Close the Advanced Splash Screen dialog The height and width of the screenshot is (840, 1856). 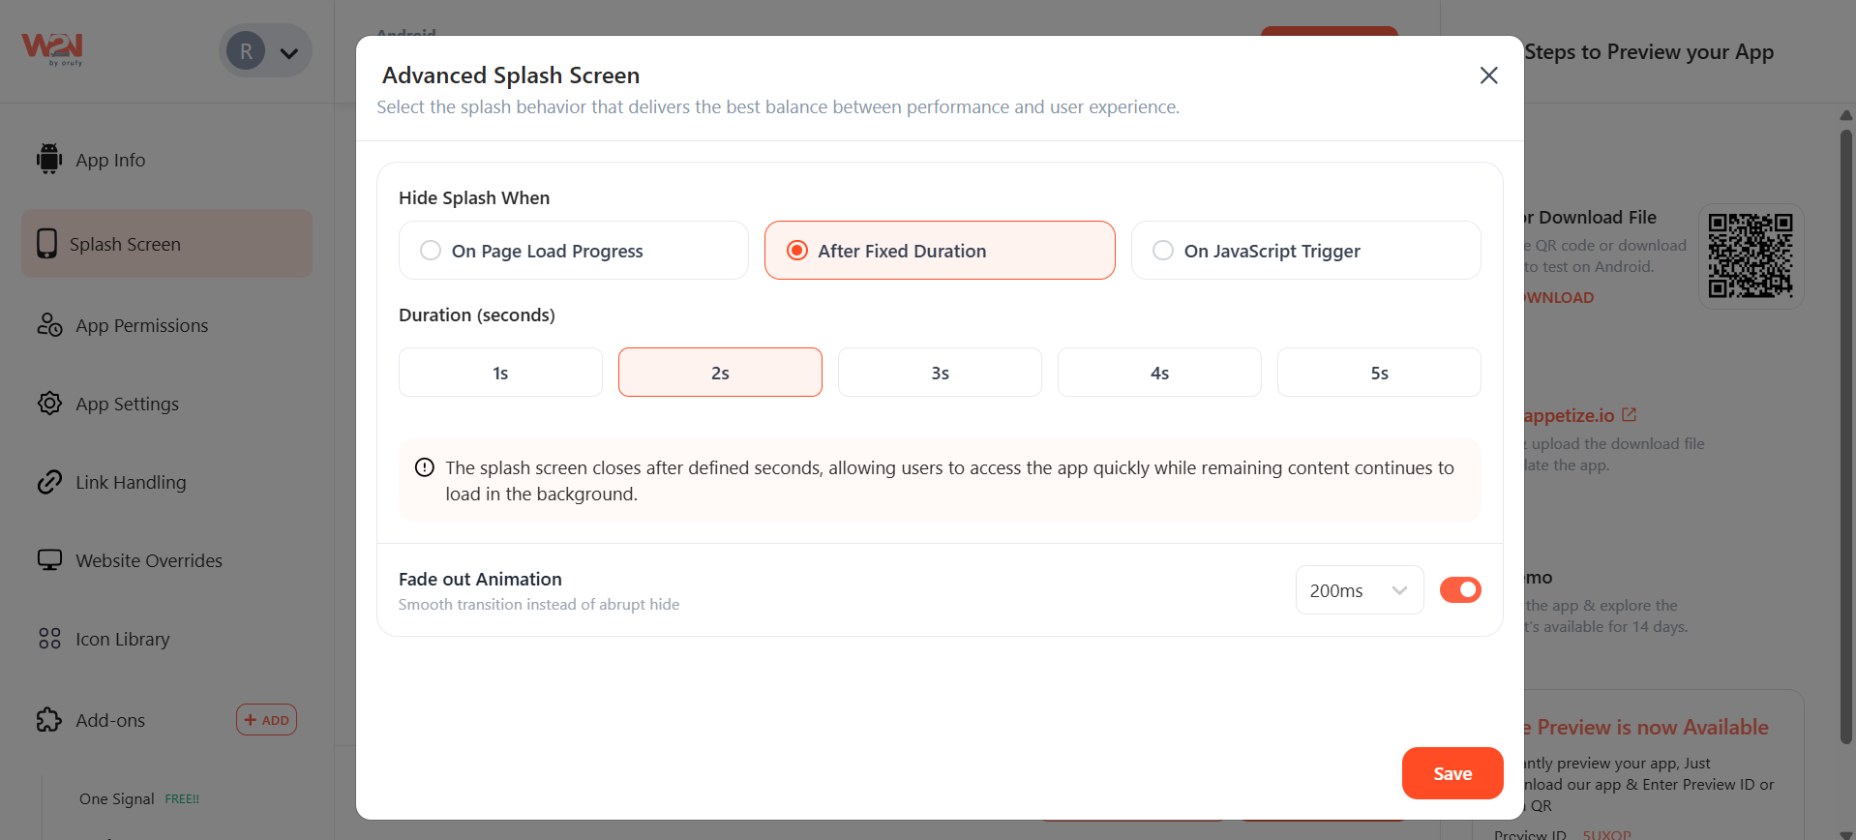coord(1488,75)
